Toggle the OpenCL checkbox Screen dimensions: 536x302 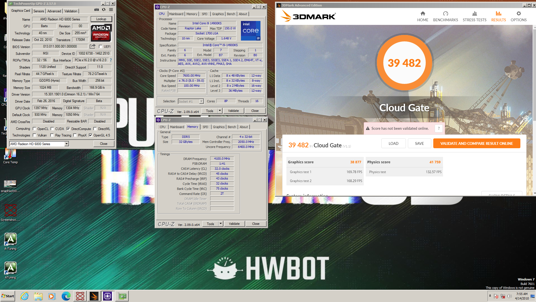point(34,129)
